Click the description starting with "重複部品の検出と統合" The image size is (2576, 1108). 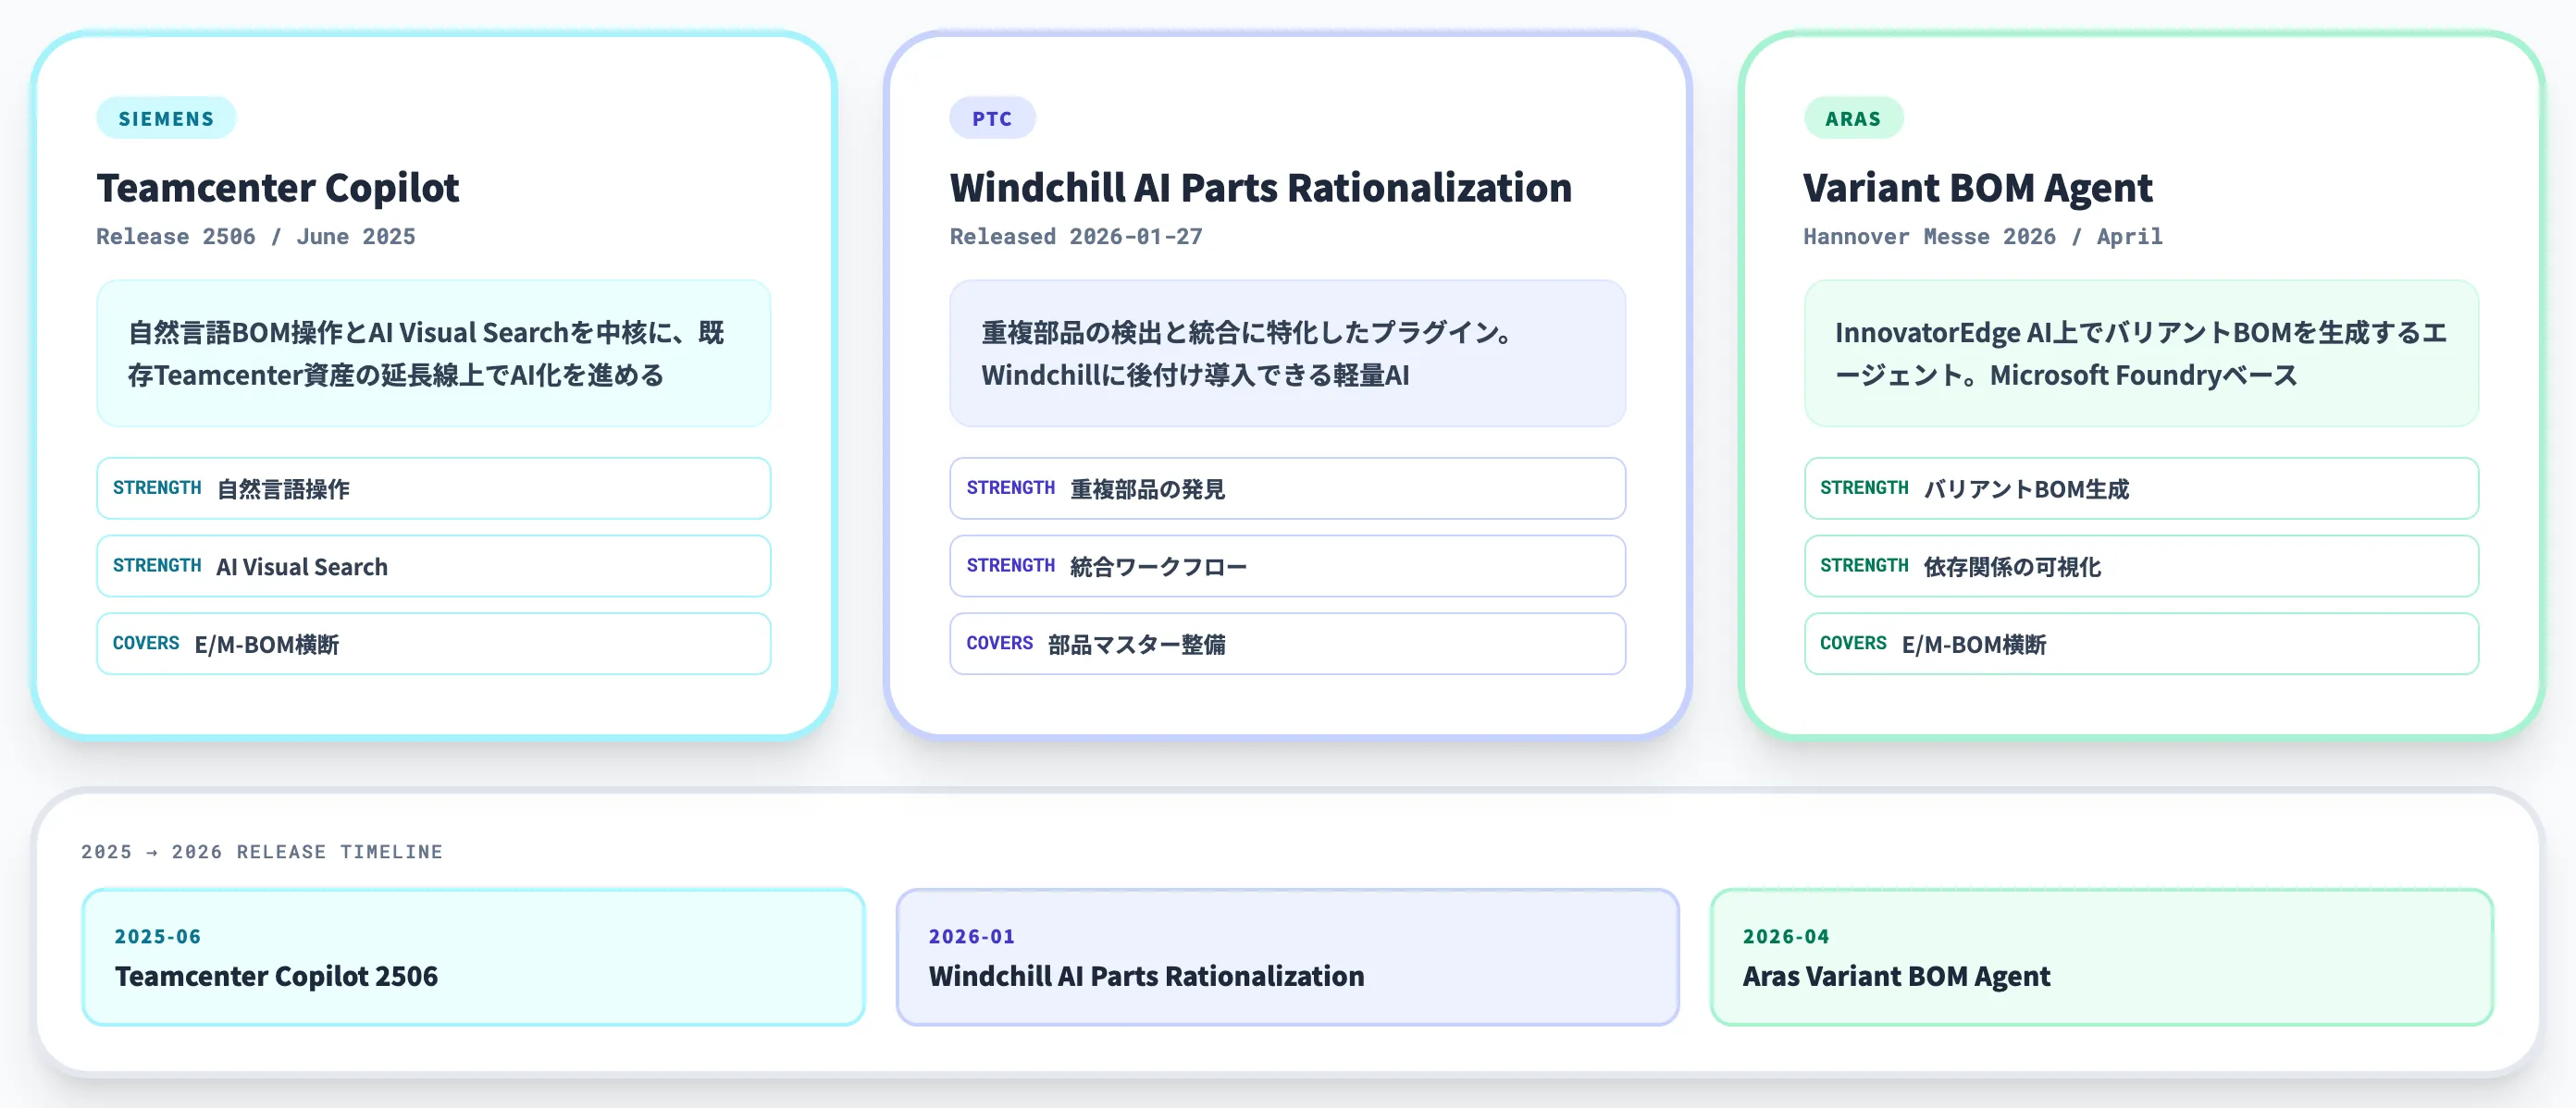(1287, 353)
